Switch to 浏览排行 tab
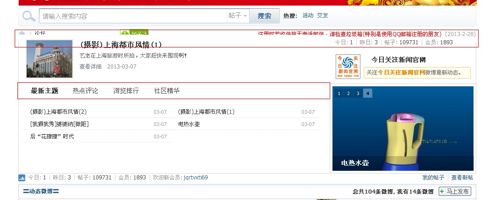490x200 pixels. (126, 91)
